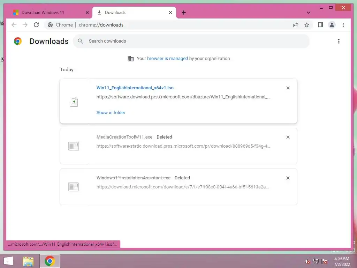
Task: Click the Today date label
Action: click(67, 69)
